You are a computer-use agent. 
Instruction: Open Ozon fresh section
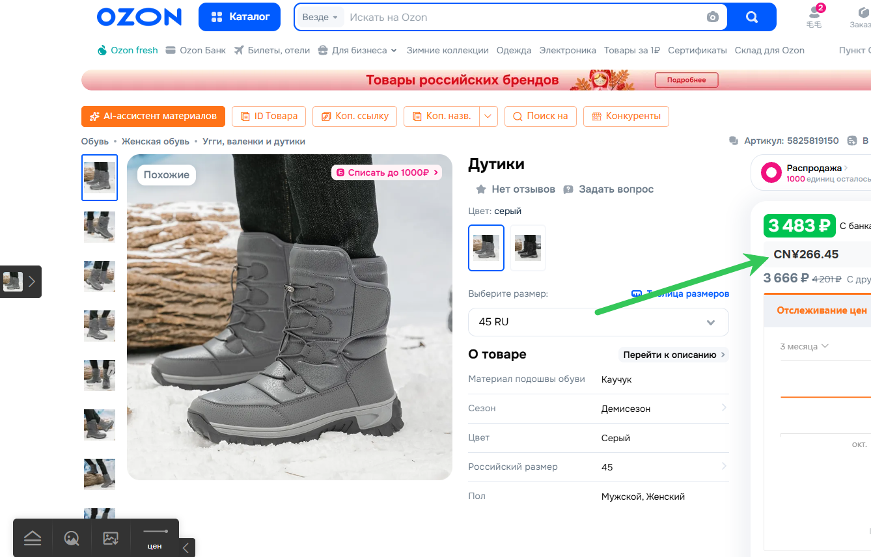(128, 50)
